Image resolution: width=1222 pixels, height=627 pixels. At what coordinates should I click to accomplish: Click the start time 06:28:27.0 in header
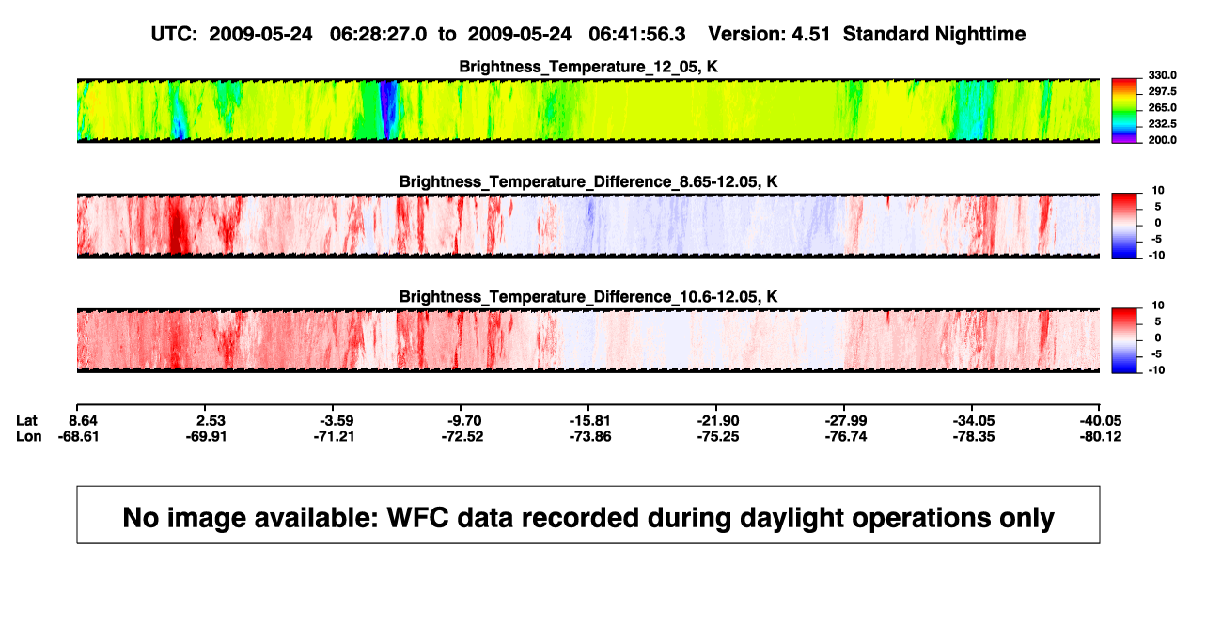click(x=379, y=34)
